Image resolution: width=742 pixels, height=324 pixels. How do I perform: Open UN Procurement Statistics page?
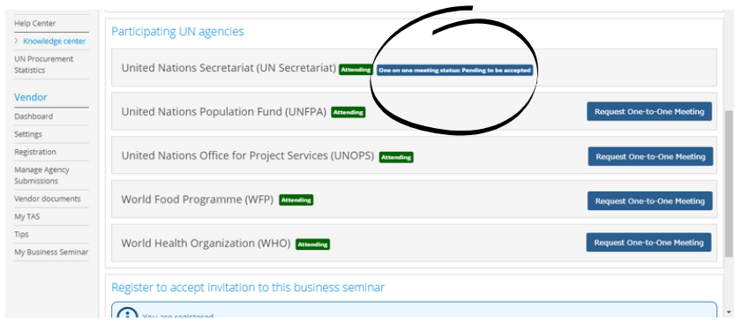coord(43,64)
